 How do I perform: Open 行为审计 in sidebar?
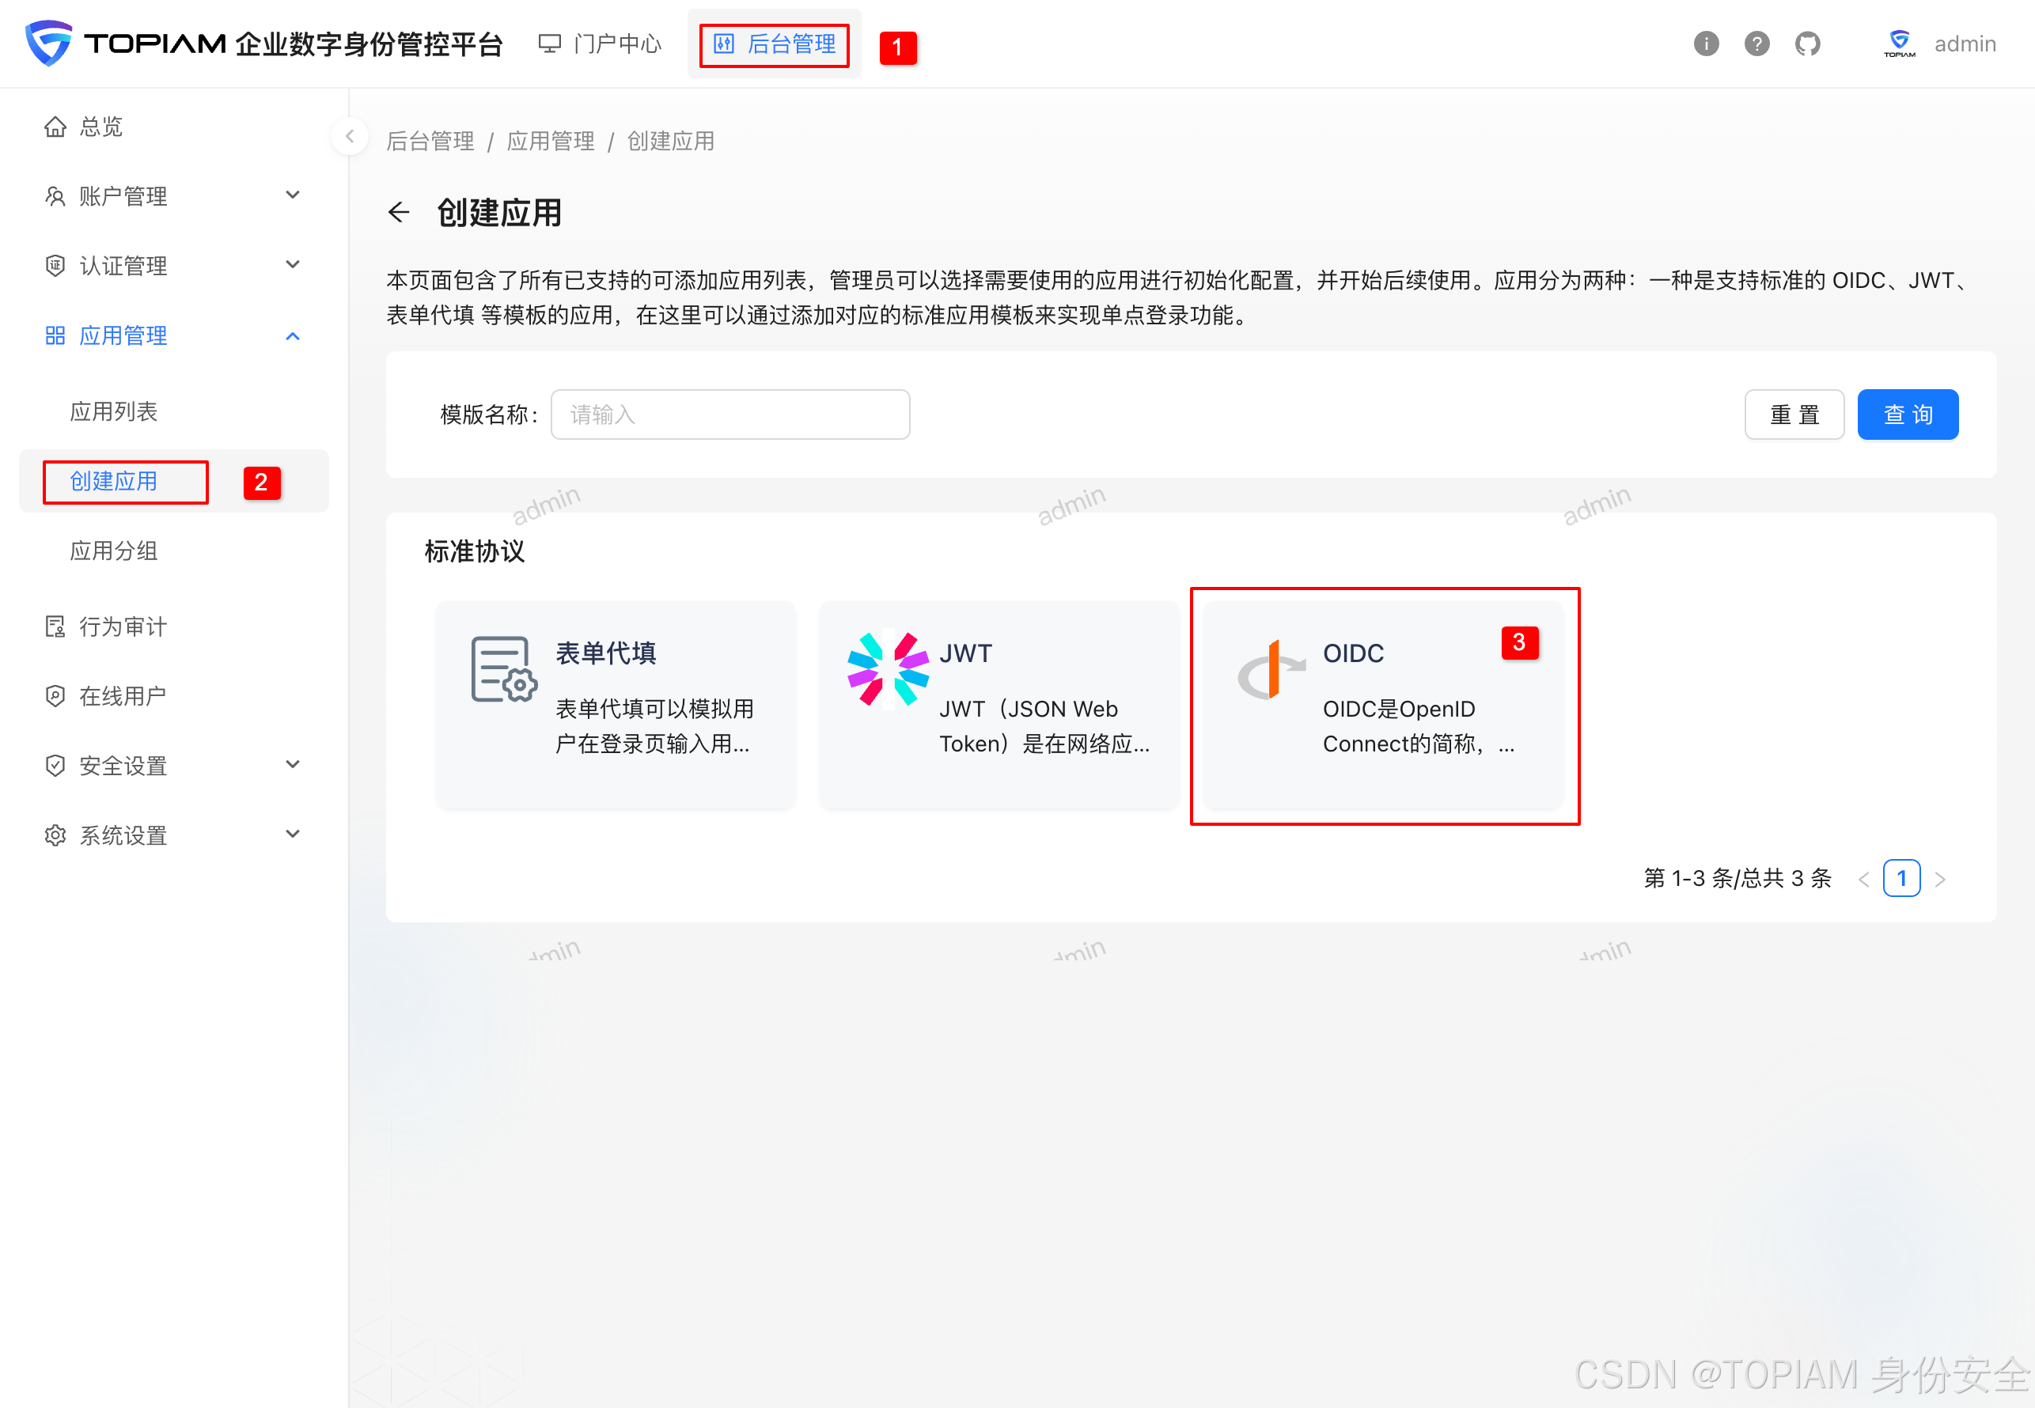coord(173,626)
